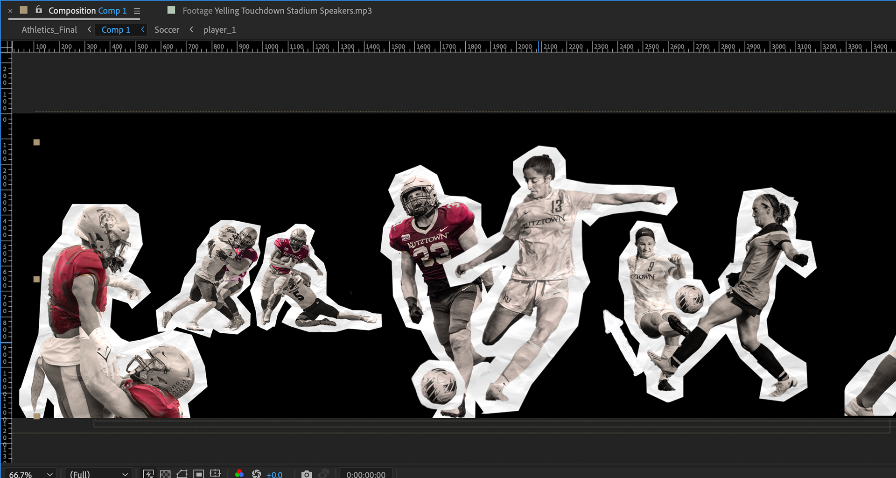Select the soccer ball near player 33's feet
The image size is (896, 478).
coord(439,385)
